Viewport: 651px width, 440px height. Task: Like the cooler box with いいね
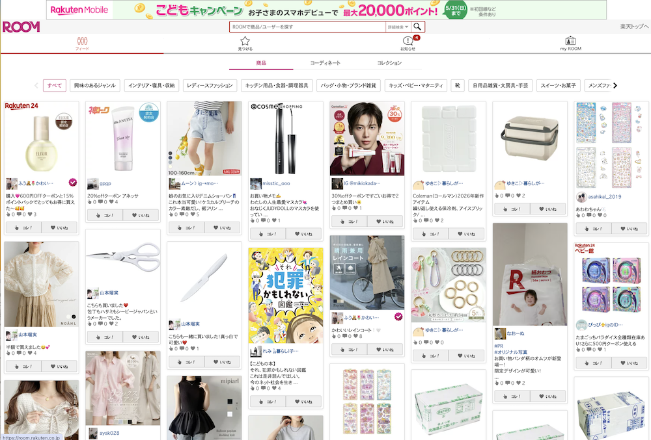click(x=547, y=209)
